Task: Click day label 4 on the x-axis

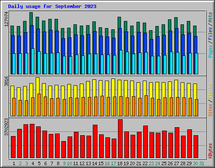Action: tap(33, 163)
